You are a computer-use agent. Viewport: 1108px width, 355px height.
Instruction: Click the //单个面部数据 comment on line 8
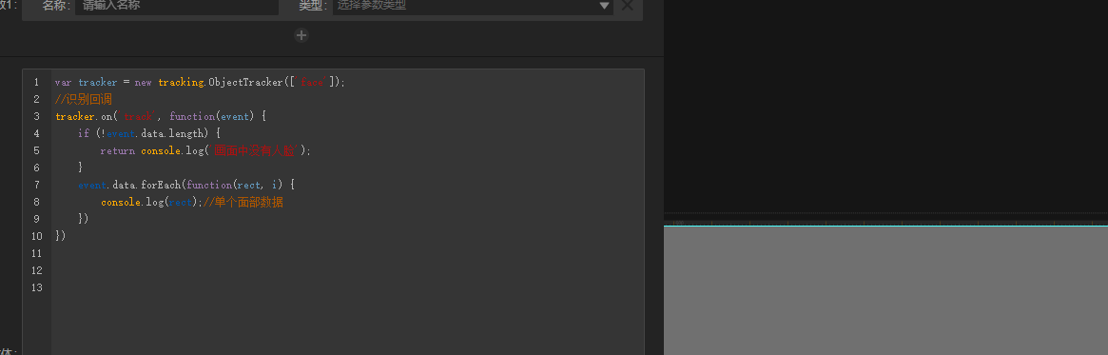[248, 202]
